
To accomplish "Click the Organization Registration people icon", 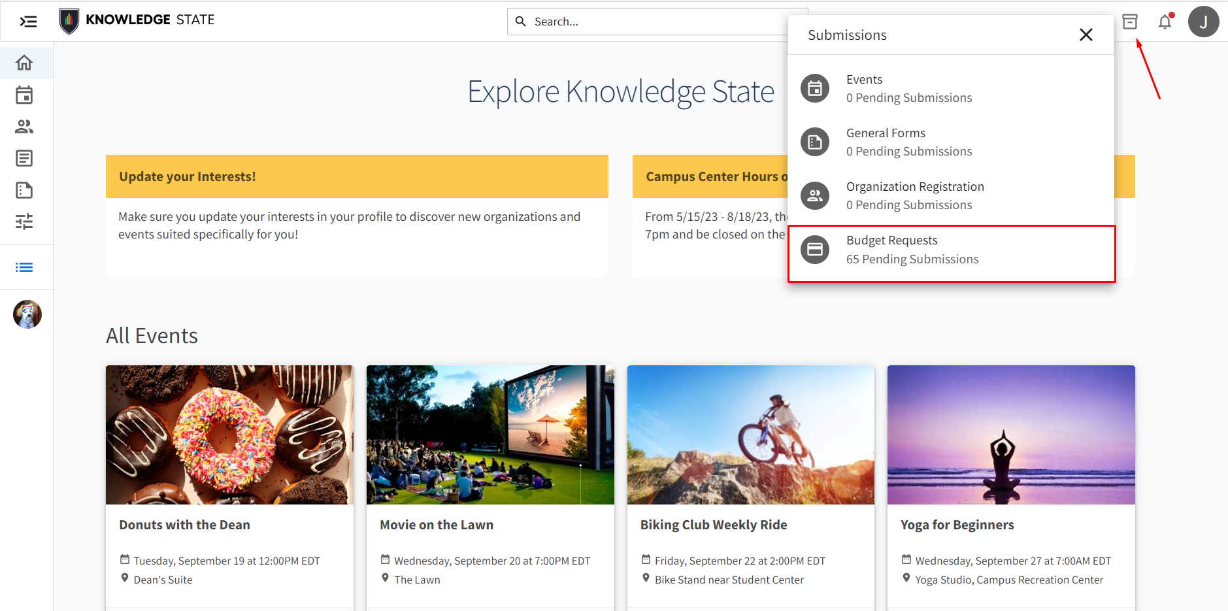I will point(815,195).
